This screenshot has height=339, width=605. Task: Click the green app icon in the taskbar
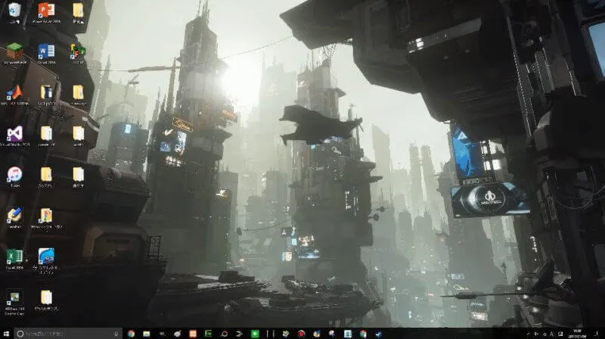255,333
